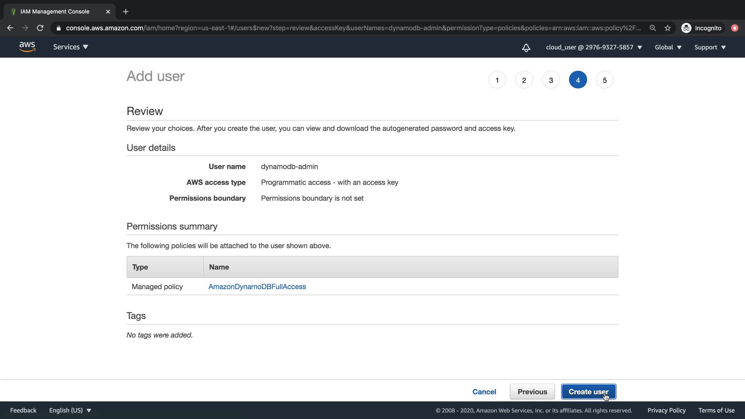Click the Cancel link
Screen dimensions: 745x419
484,391
